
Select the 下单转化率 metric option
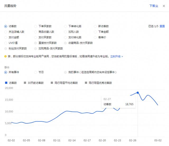[x=65, y=26]
